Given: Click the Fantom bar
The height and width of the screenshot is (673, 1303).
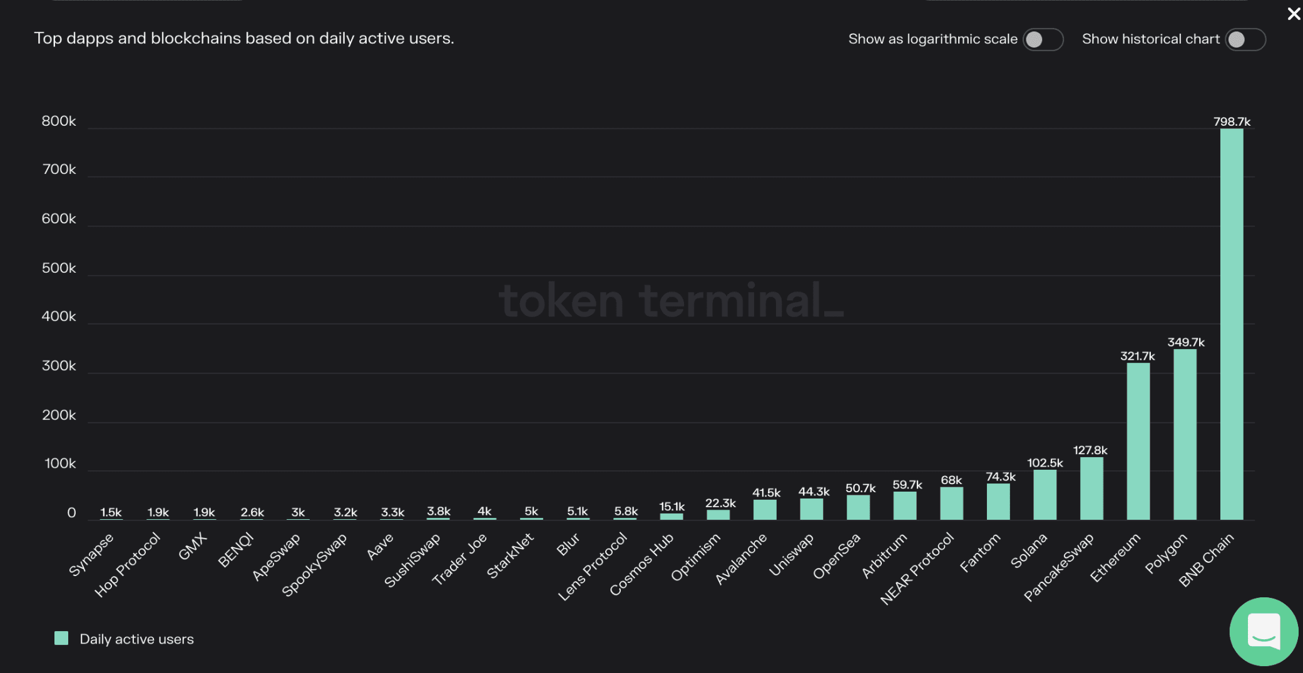Looking at the screenshot, I should pos(998,502).
